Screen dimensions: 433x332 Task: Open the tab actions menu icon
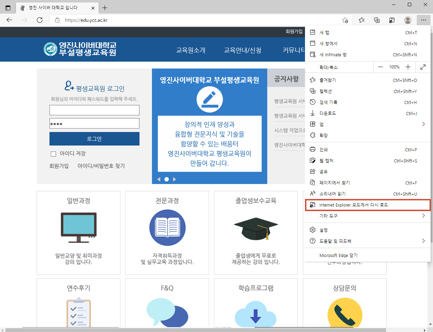8,8
